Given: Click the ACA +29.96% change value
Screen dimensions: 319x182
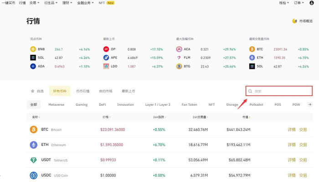Looking at the screenshot, I should point(229,49).
